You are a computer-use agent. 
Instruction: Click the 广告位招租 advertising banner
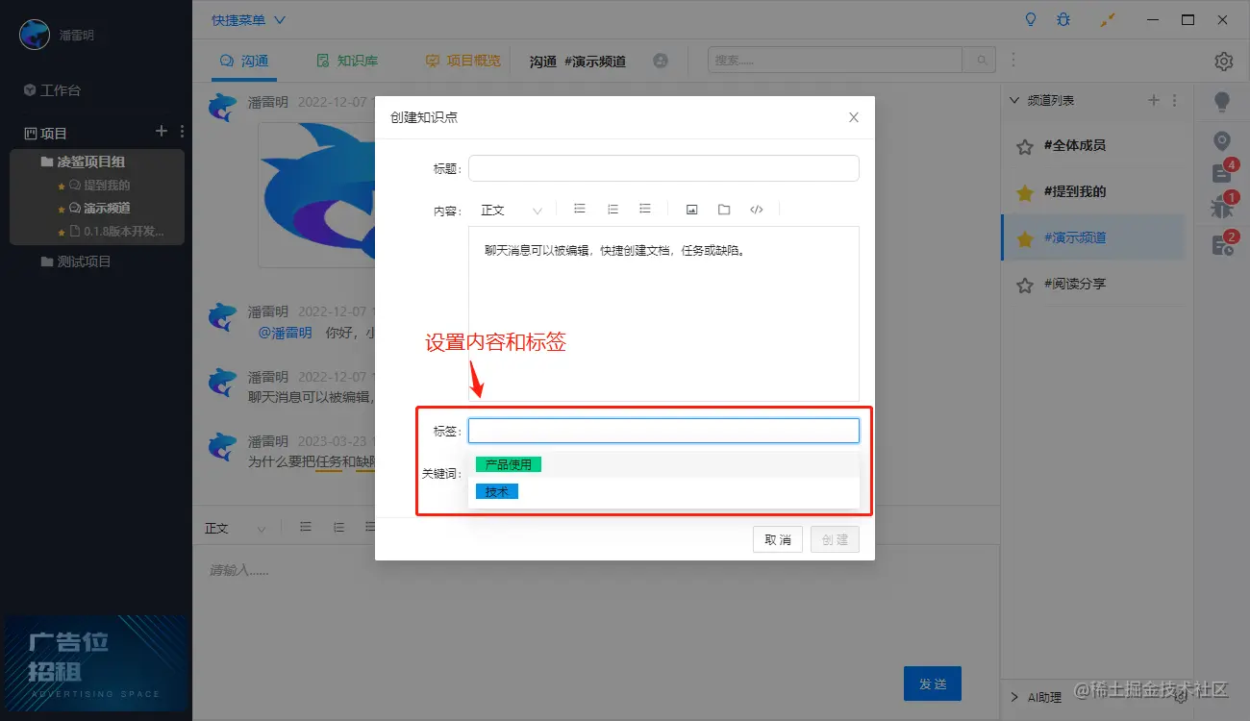pyautogui.click(x=96, y=663)
